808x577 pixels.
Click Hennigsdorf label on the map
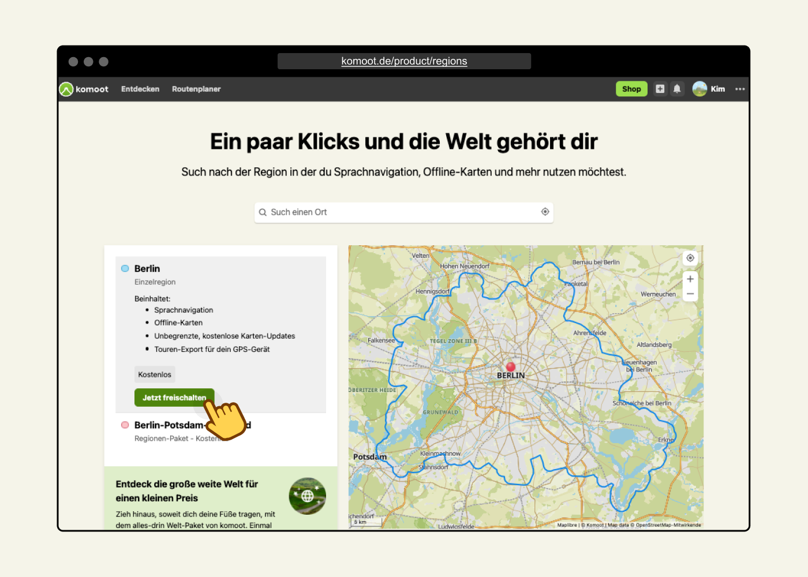pyautogui.click(x=432, y=291)
